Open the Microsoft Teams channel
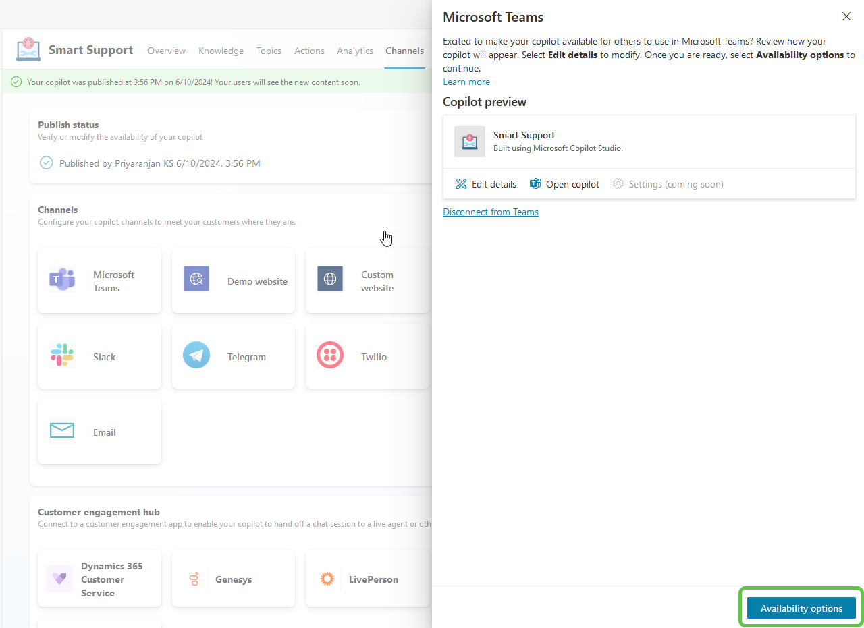The height and width of the screenshot is (628, 864). click(99, 280)
